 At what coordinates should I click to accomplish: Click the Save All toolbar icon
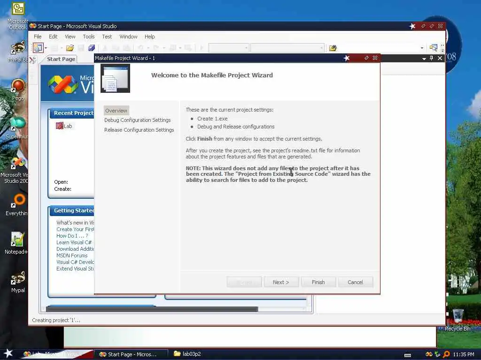pos(92,48)
